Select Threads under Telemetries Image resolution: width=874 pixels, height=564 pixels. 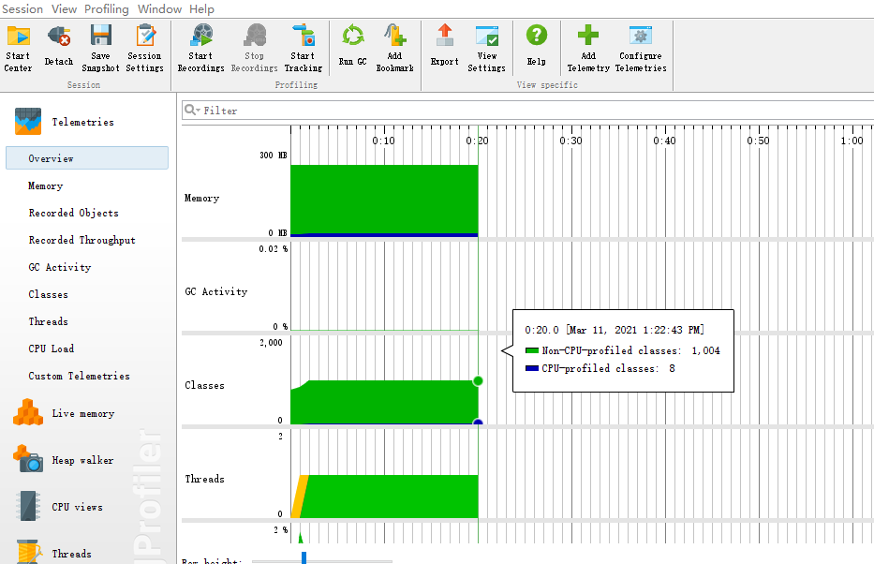[x=49, y=321]
